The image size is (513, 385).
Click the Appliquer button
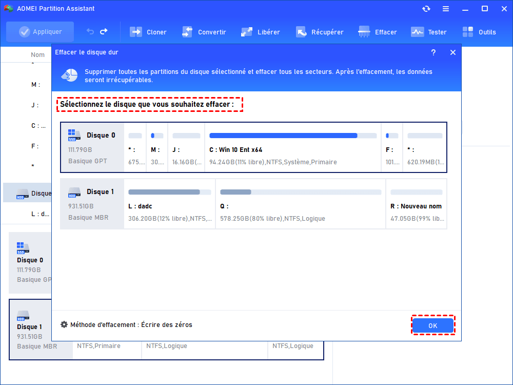tap(40, 32)
